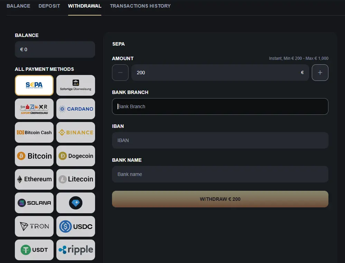Choose Ethereum as withdrawal method

pos(34,179)
